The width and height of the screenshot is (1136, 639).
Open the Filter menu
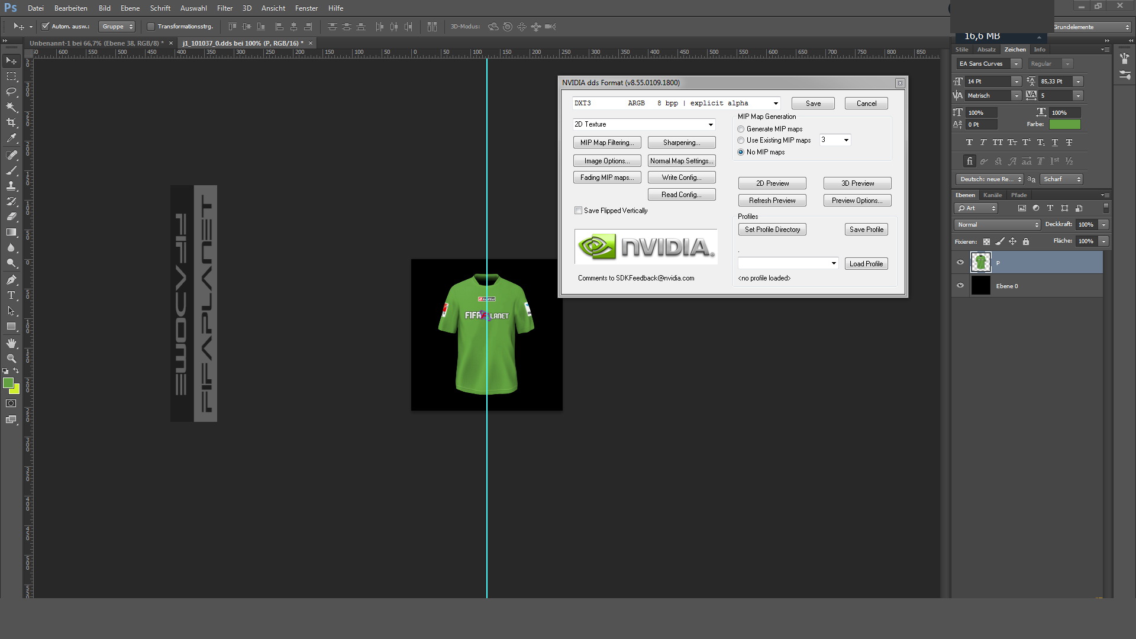[225, 8]
